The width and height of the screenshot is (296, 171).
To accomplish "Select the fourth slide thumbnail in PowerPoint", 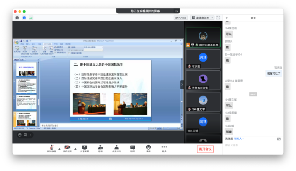I will pyautogui.click(x=26, y=120).
